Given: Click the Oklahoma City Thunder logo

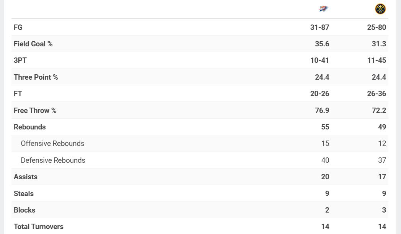Looking at the screenshot, I should (x=324, y=9).
